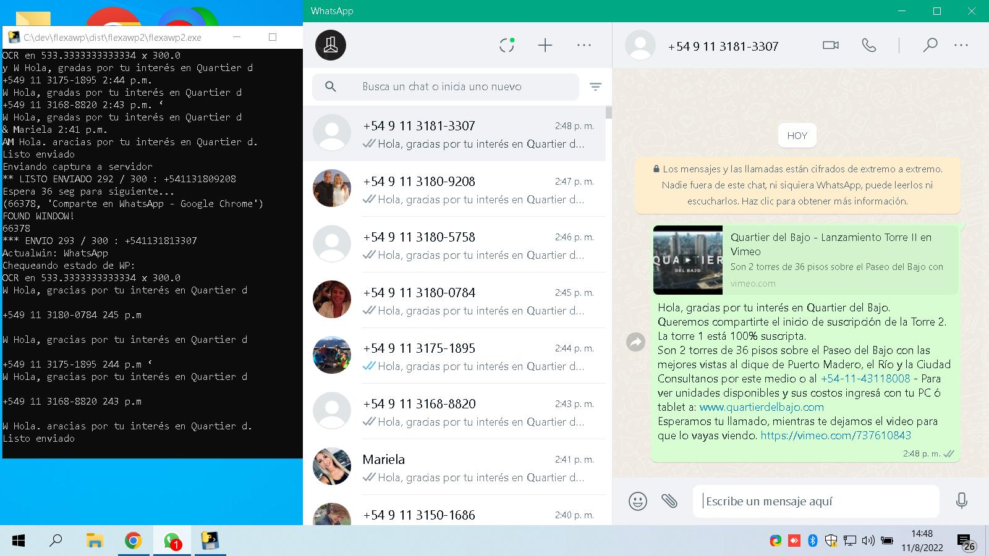Image resolution: width=989 pixels, height=556 pixels.
Task: View profile photo of 3175-1895 contact
Action: click(332, 355)
